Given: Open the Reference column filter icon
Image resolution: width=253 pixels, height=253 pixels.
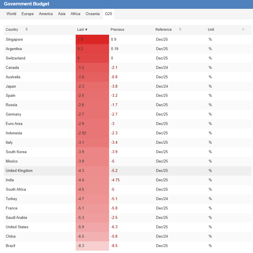Looking at the screenshot, I should coord(180,29).
